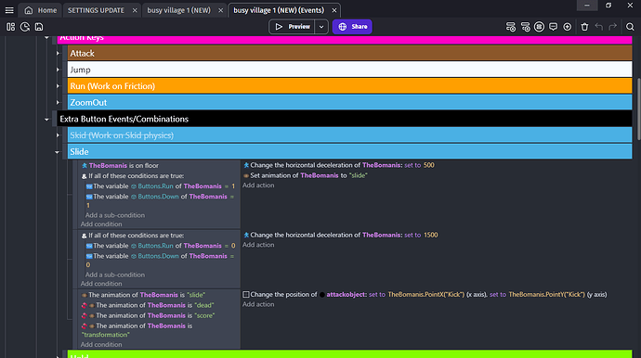Open the version history clock icon
The height and width of the screenshot is (358, 641).
(25, 27)
